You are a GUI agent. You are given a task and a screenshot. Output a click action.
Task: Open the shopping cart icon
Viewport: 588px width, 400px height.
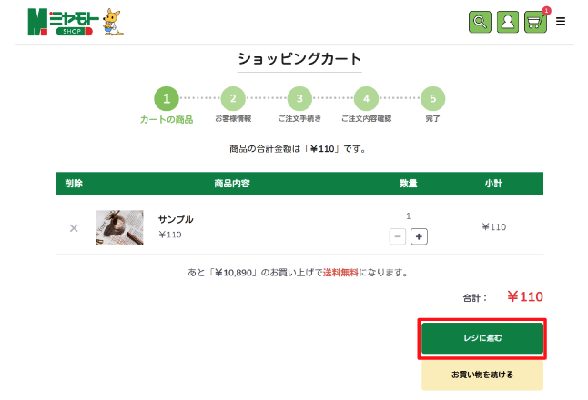(535, 22)
